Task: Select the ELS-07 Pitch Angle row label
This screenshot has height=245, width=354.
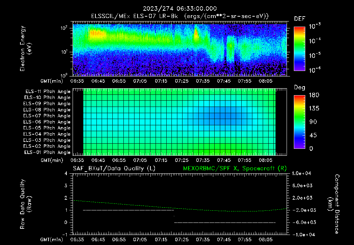Action: tap(47, 116)
